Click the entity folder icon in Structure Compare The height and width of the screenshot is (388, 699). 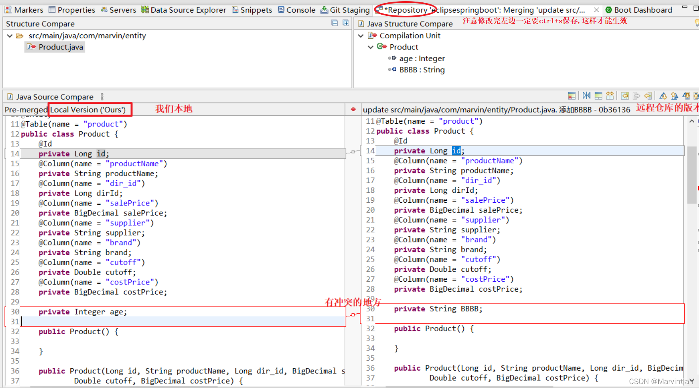click(20, 36)
